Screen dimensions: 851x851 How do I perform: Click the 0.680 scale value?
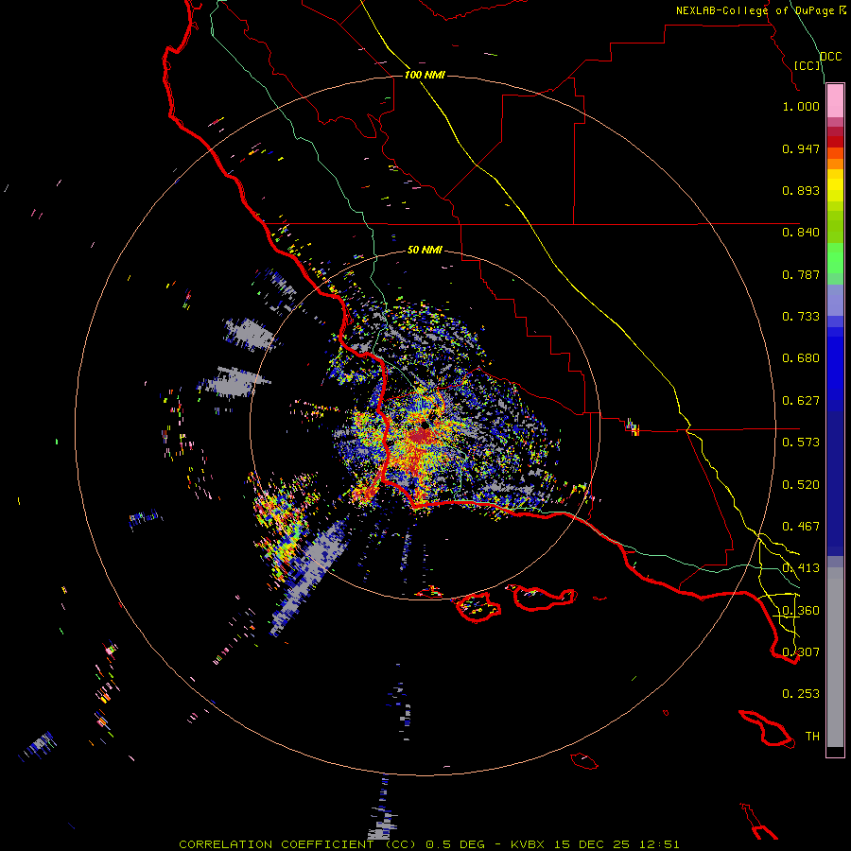801,358
